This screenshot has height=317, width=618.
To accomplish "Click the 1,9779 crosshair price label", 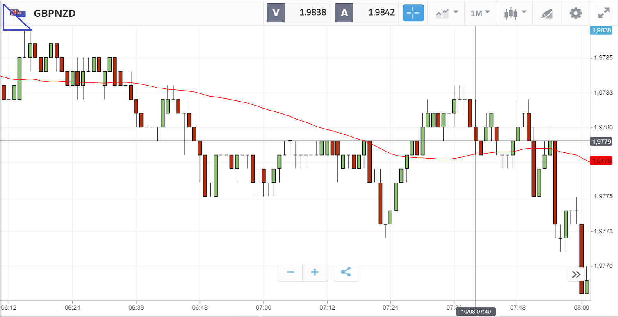I will tap(601, 141).
